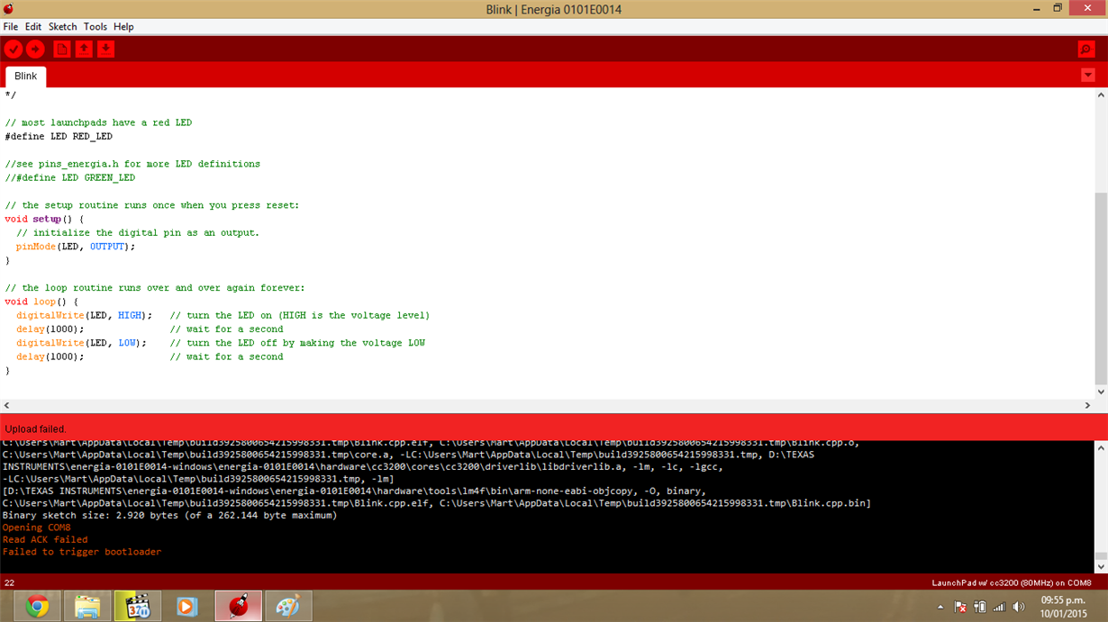Open File Explorer from the taskbar
Viewport: 1108px width, 622px height.
click(x=87, y=606)
